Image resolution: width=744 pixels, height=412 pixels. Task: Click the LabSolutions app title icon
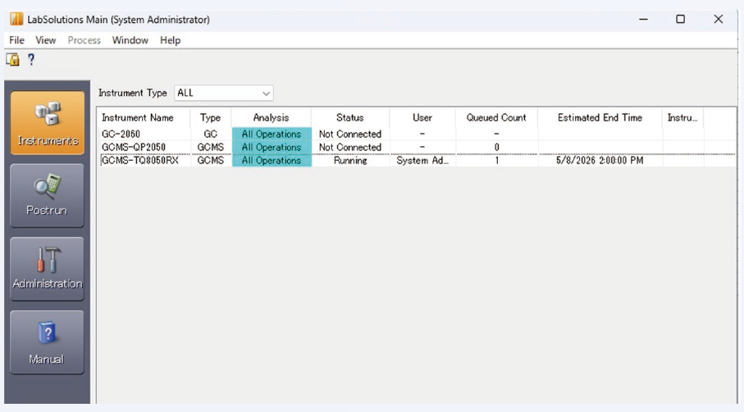point(16,19)
